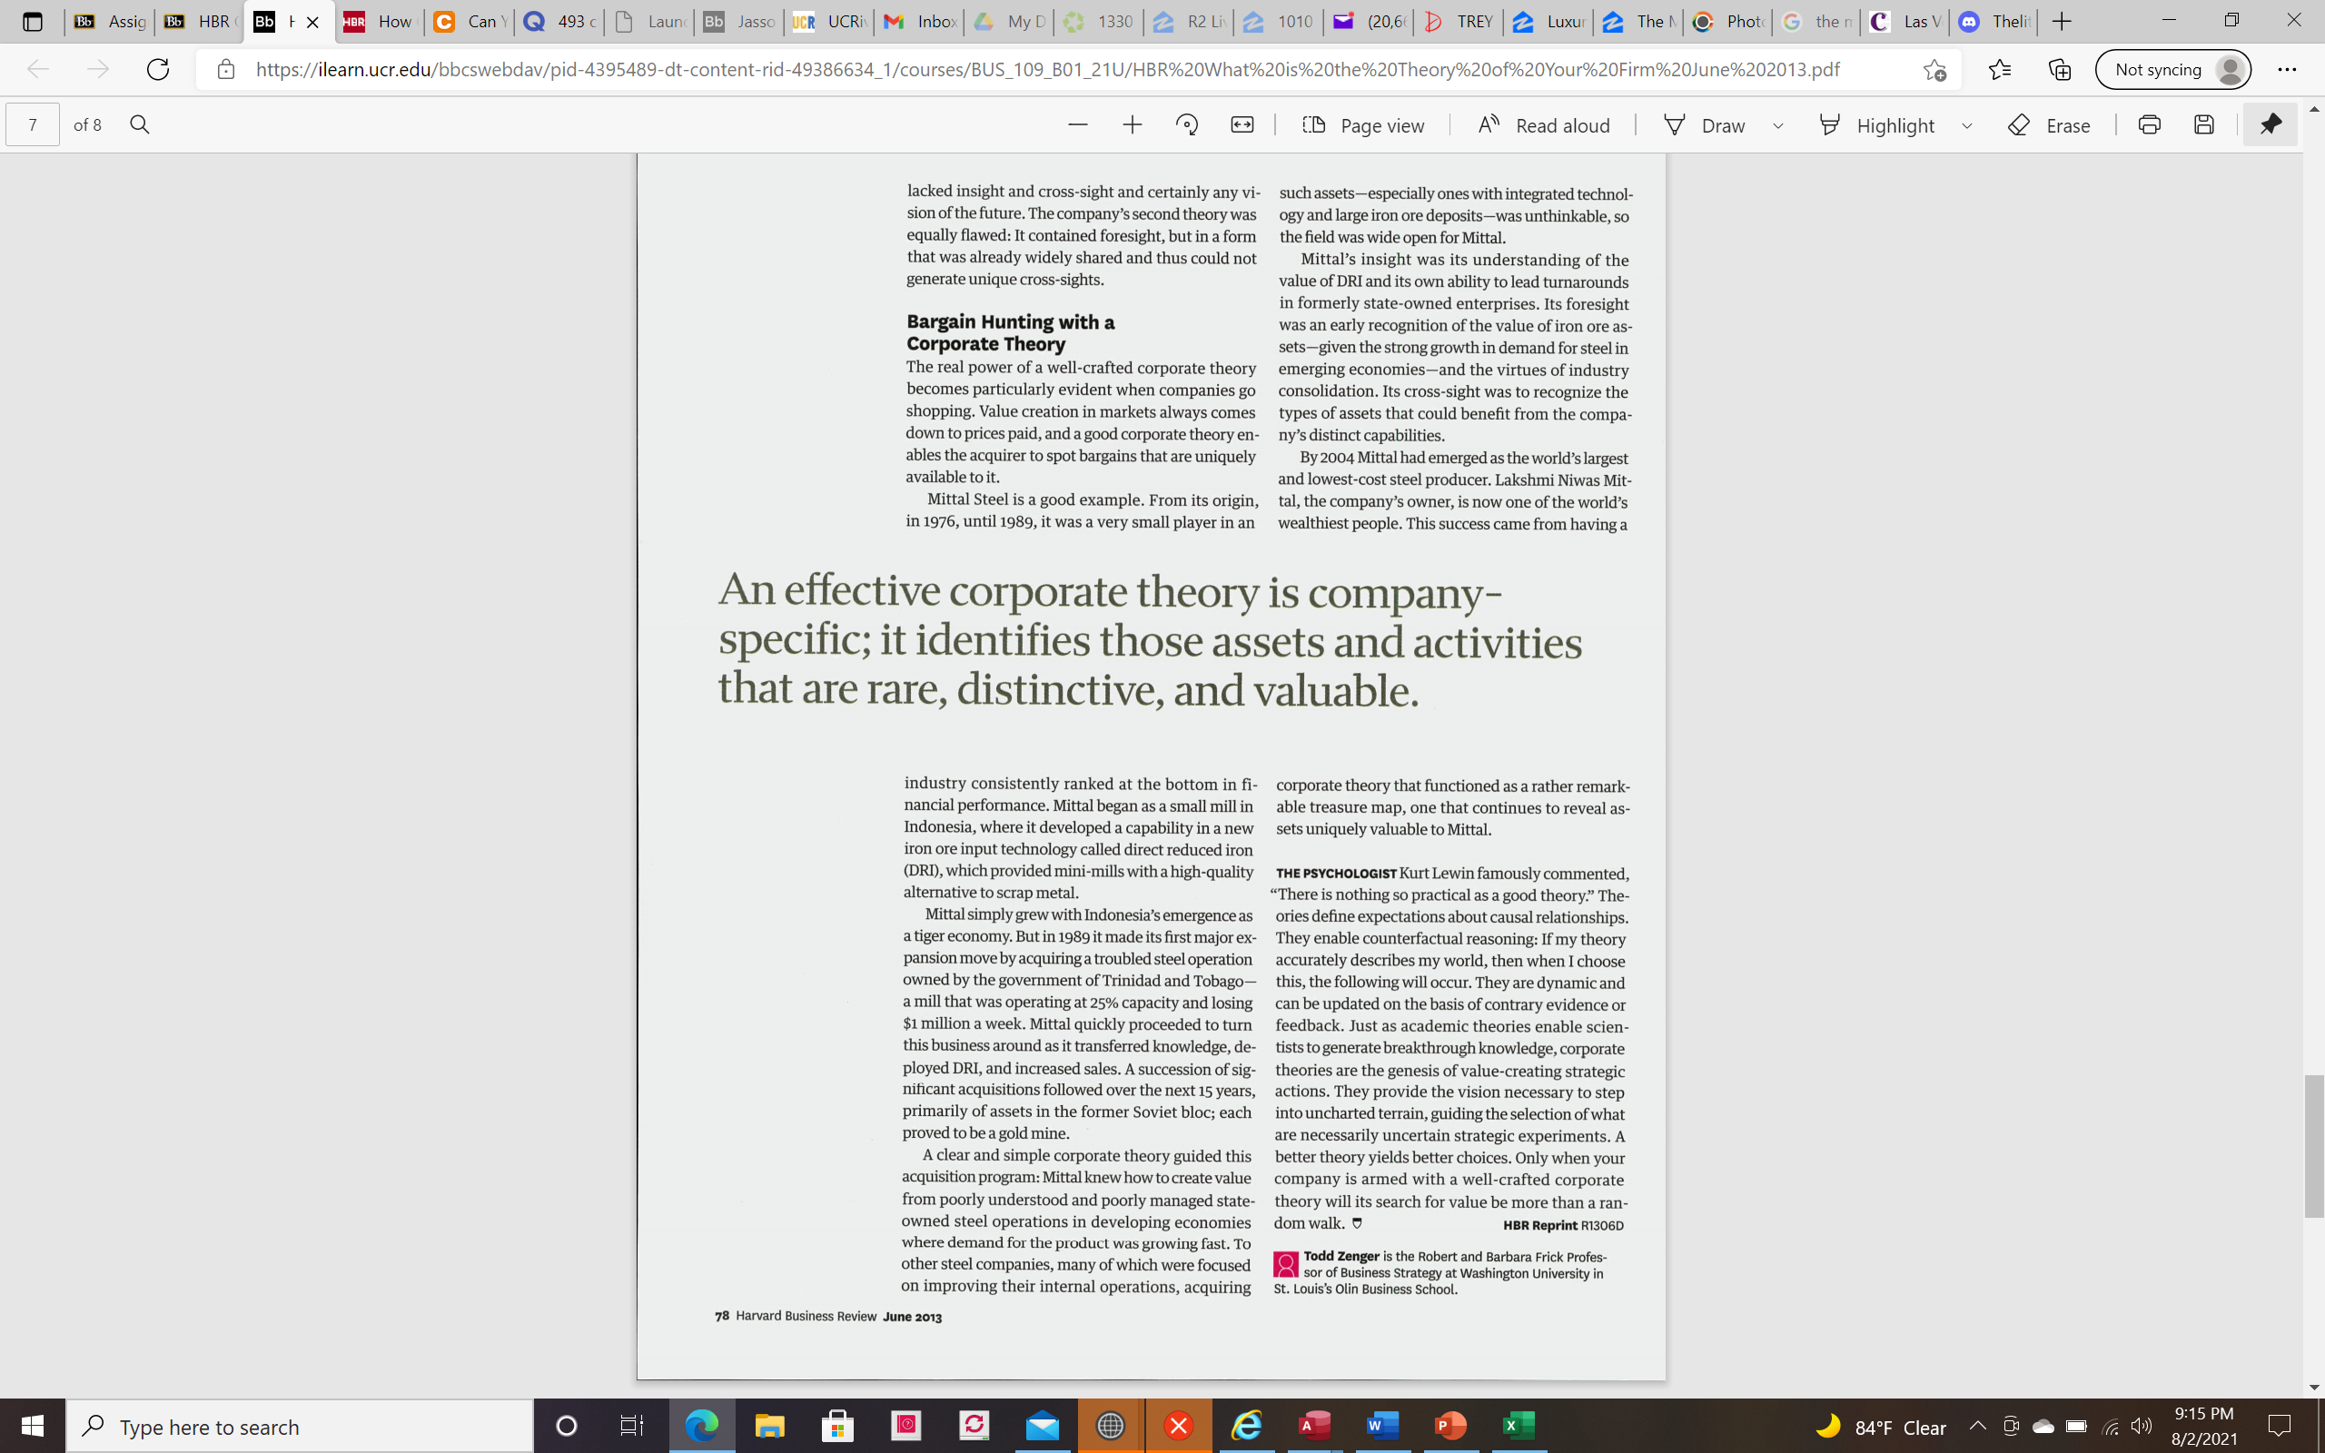
Task: Expand the Draw options dropdown
Action: 1777,126
